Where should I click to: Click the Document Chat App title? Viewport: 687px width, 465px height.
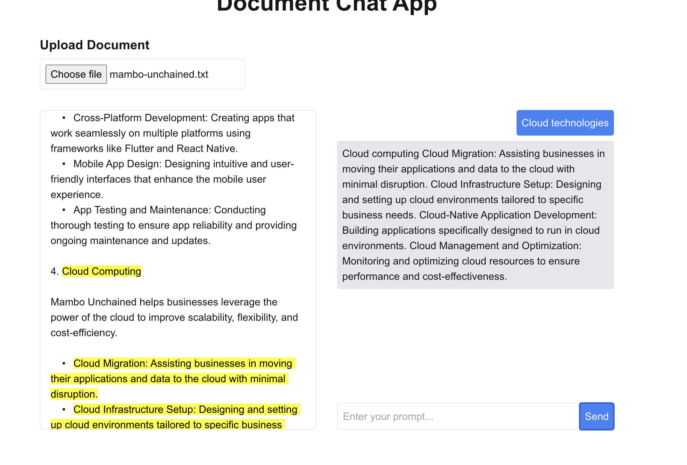tap(327, 6)
